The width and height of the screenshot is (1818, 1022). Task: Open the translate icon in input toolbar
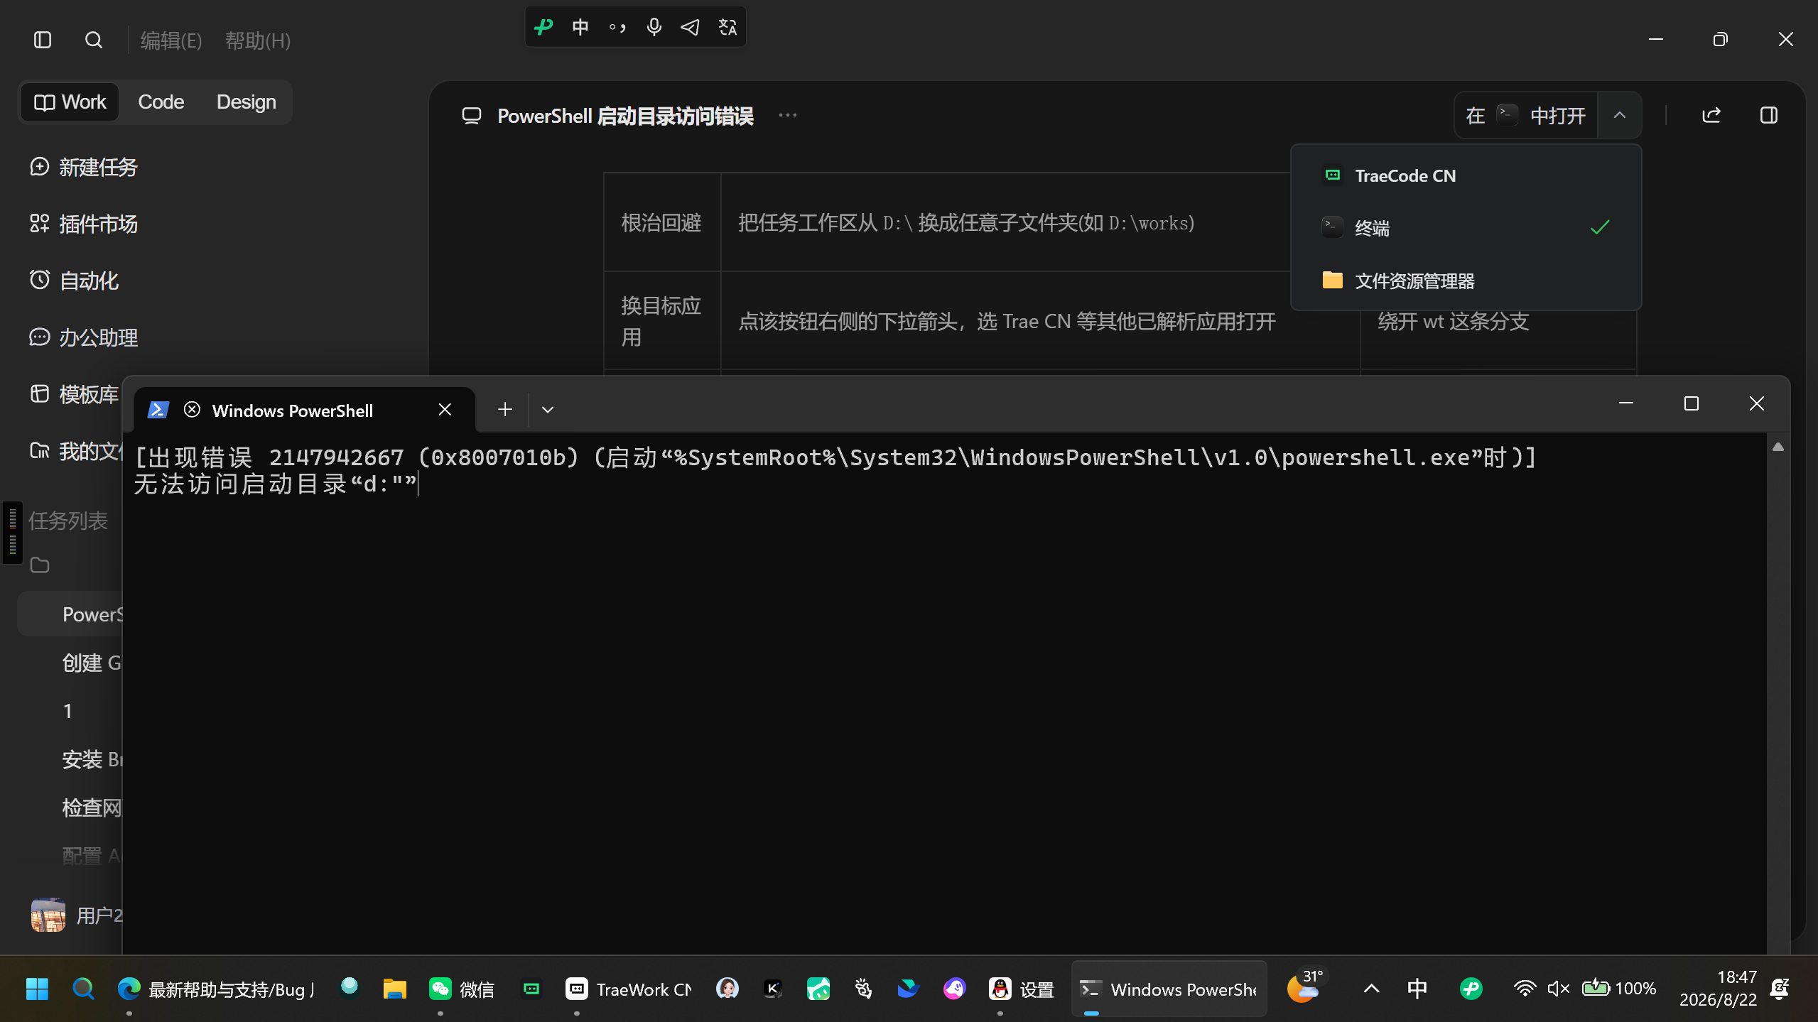coord(727,27)
